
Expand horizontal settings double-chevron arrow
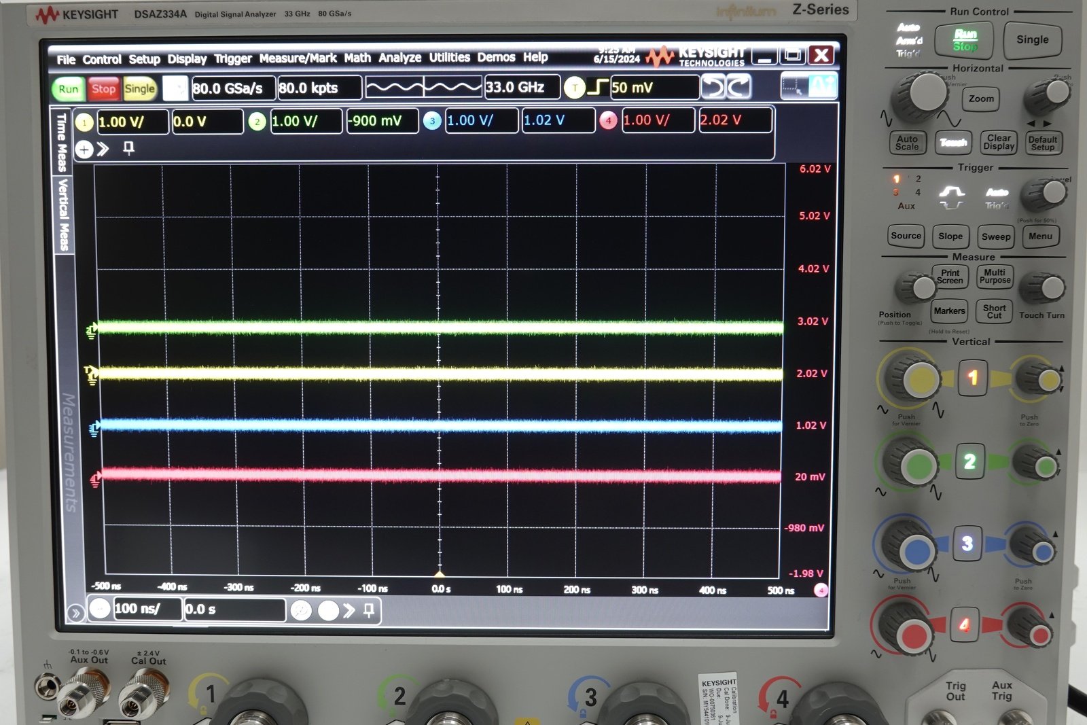[349, 610]
